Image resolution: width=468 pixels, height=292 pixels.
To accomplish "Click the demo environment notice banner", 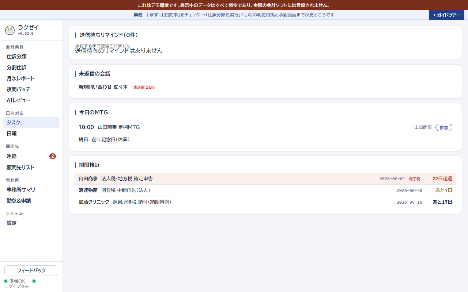I will tap(234, 5).
